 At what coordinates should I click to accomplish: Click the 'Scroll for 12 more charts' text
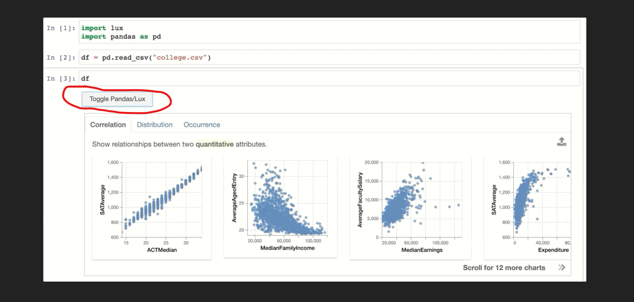coord(504,268)
